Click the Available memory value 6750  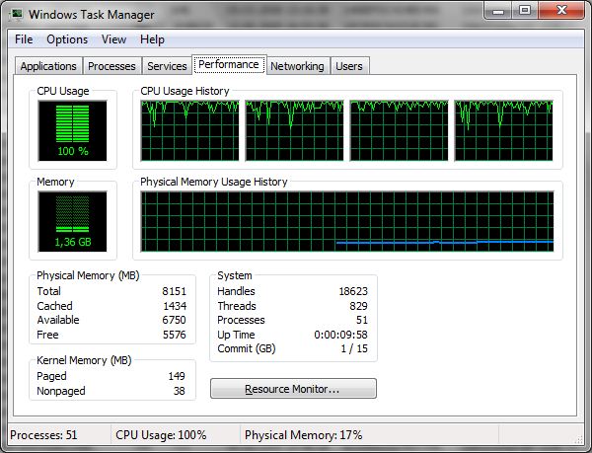point(174,320)
